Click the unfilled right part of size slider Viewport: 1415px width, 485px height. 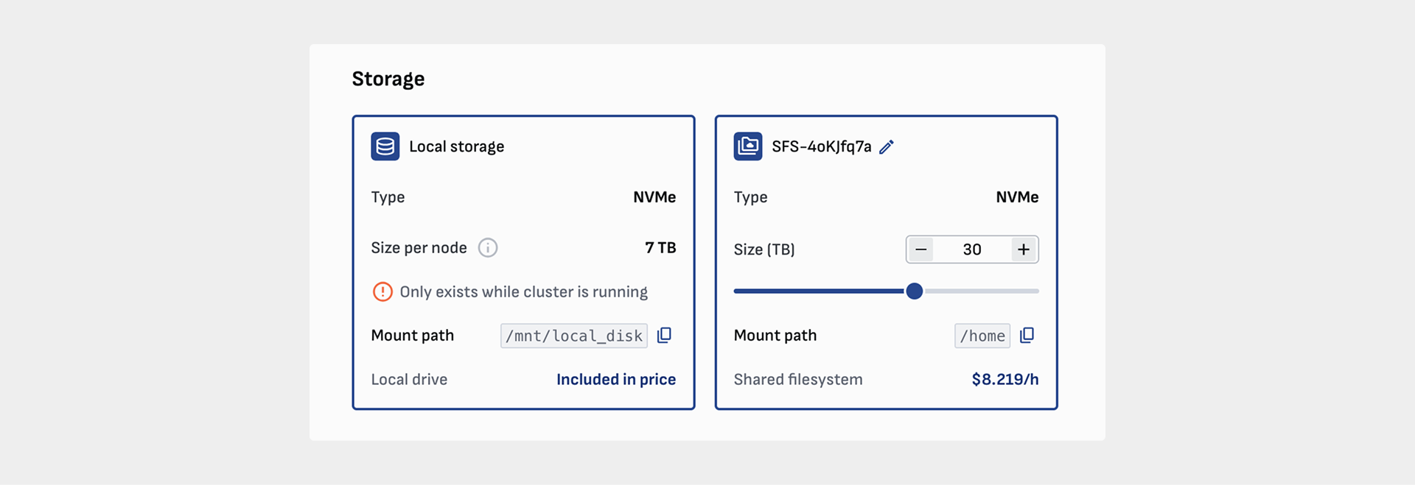[982, 291]
